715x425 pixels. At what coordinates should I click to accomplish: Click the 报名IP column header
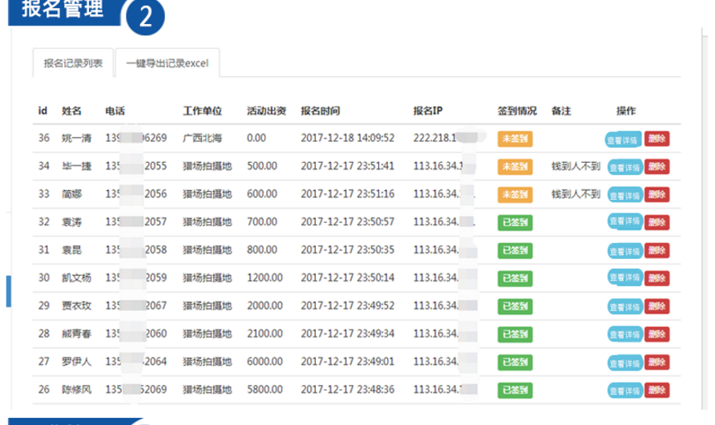click(x=428, y=111)
